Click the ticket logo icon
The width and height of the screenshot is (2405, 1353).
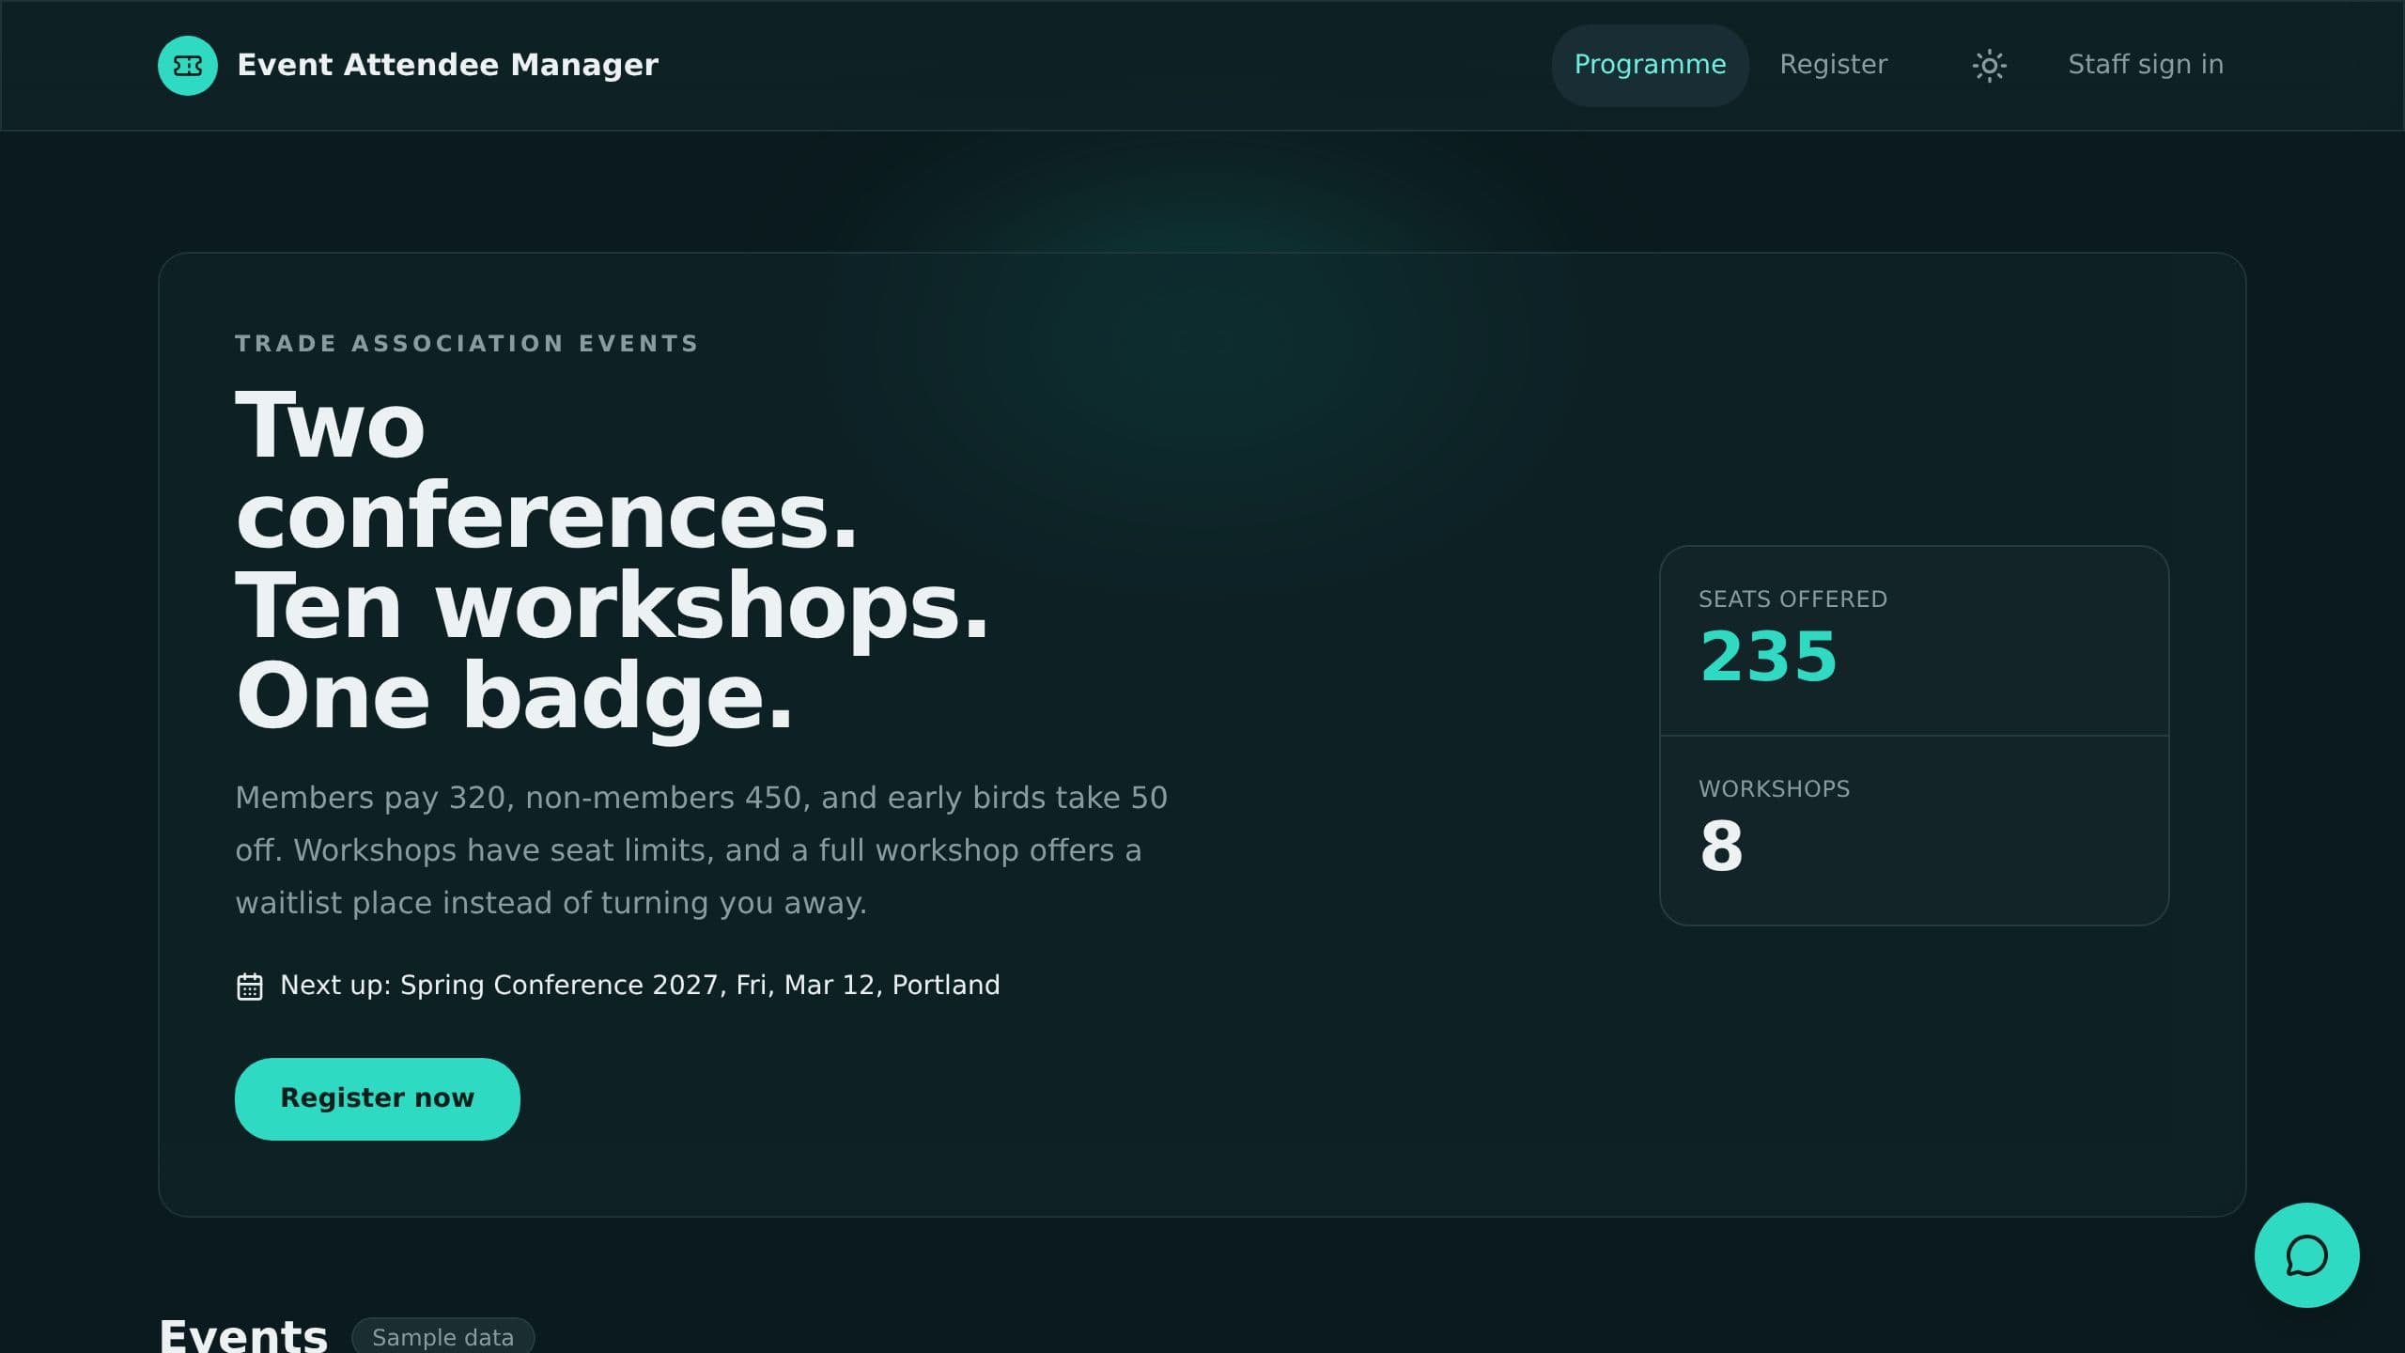tap(188, 66)
